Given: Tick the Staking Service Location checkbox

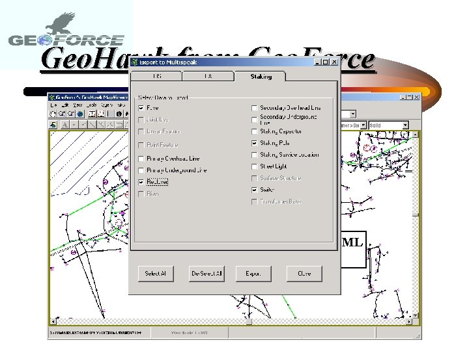Looking at the screenshot, I should click(x=254, y=155).
